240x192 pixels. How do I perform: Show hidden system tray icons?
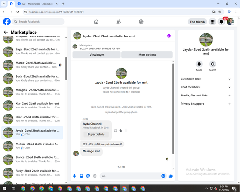tap(207, 188)
